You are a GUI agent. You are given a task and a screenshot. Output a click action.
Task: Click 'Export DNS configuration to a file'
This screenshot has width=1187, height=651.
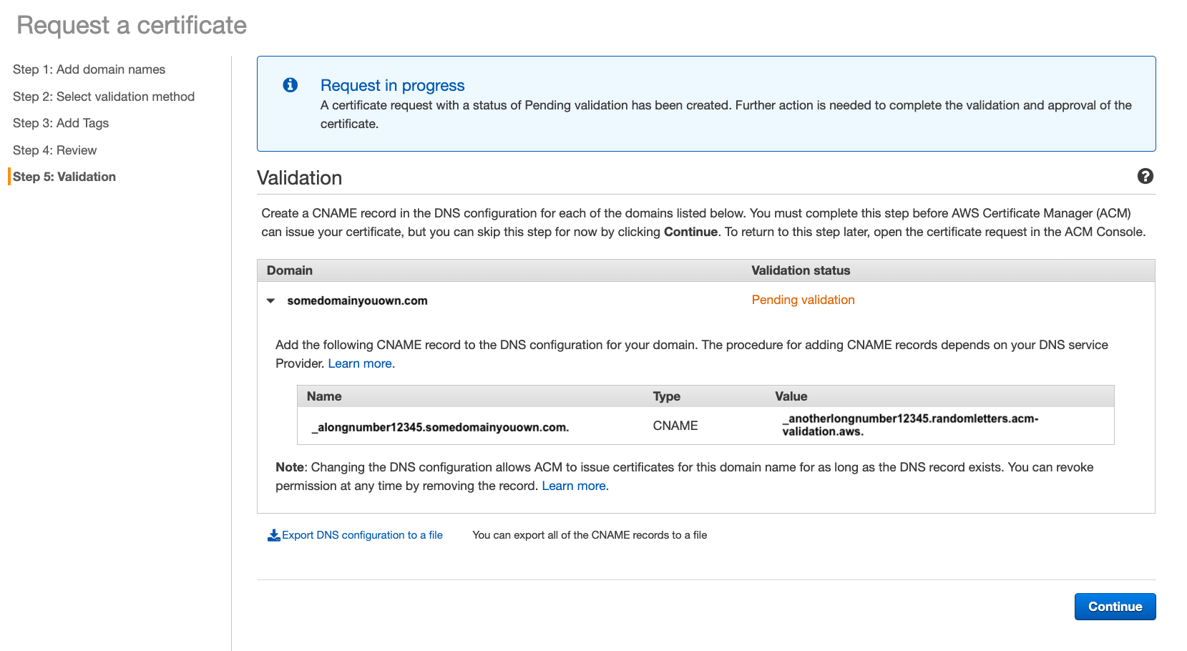(361, 534)
